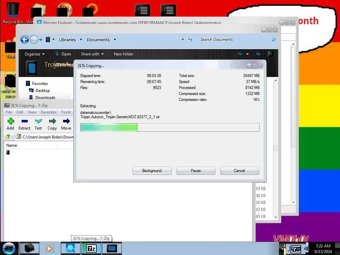The width and height of the screenshot is (340, 255).
Task: Refresh the Explorer Documents view
Action: 190,40
